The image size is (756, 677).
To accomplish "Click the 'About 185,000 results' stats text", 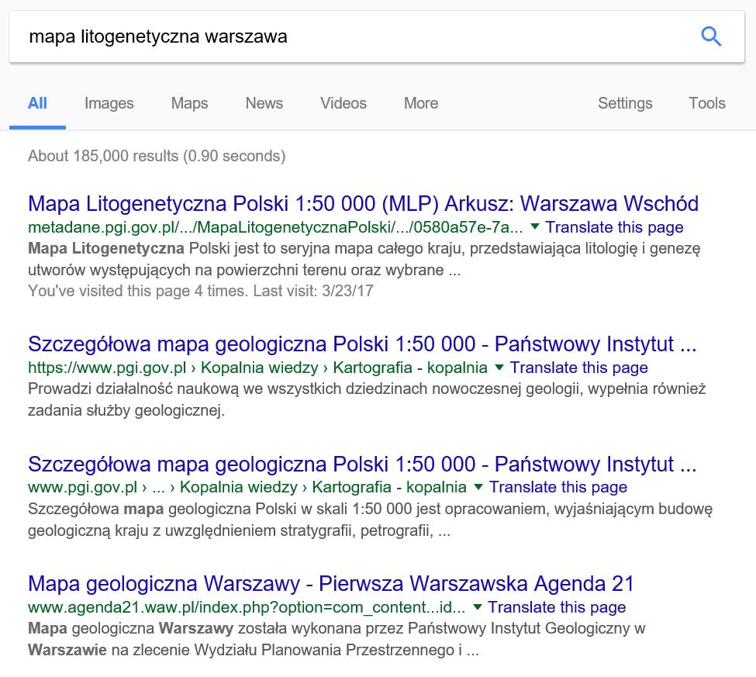I will [x=157, y=156].
